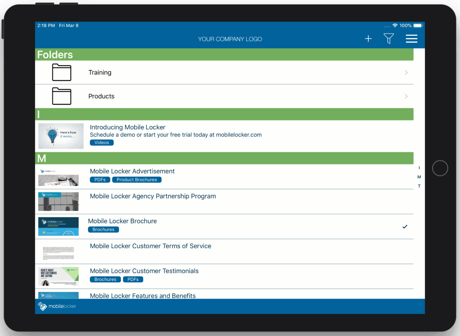Open Mobile Locker Customer Testimonials title
The image size is (460, 336).
tap(144, 271)
